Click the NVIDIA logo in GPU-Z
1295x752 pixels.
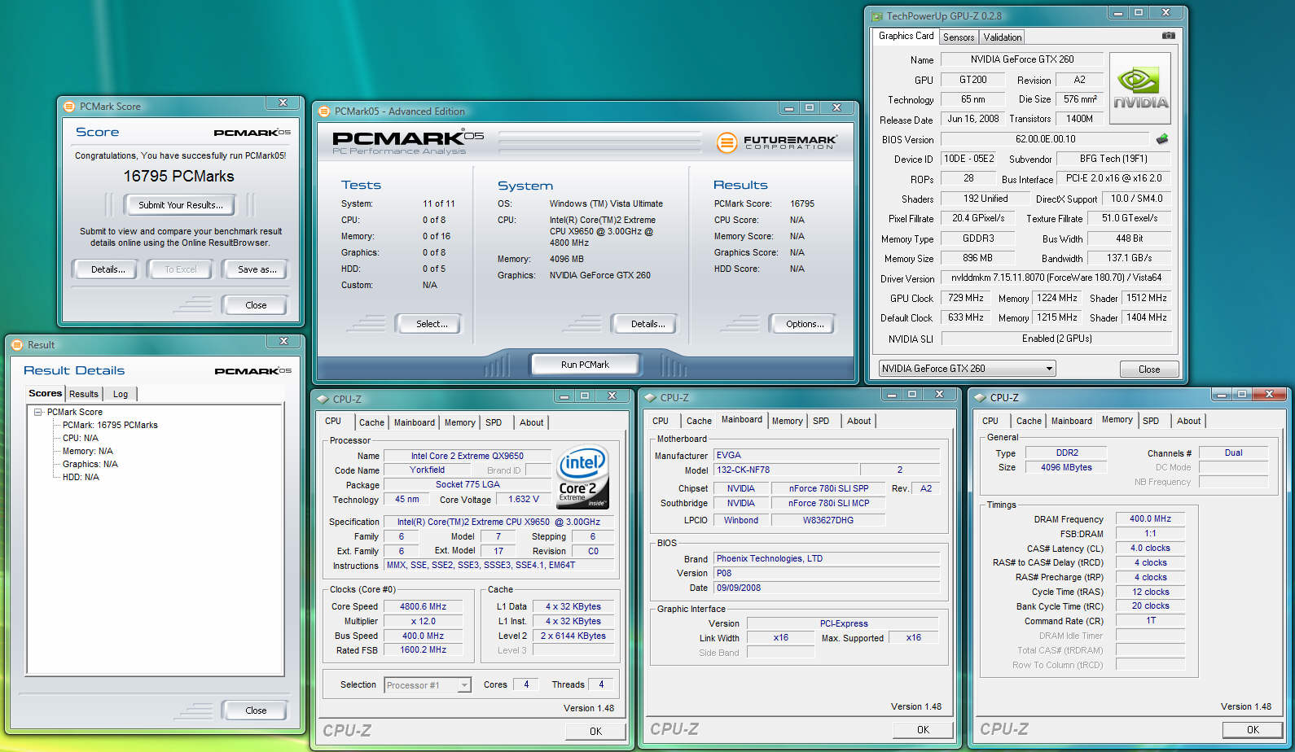tap(1140, 89)
